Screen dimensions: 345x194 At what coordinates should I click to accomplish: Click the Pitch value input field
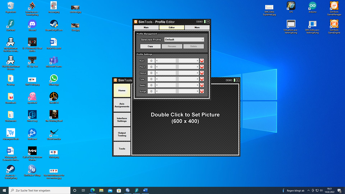(151, 67)
